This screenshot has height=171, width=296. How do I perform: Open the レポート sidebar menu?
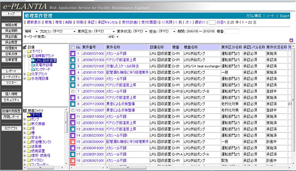11,71
